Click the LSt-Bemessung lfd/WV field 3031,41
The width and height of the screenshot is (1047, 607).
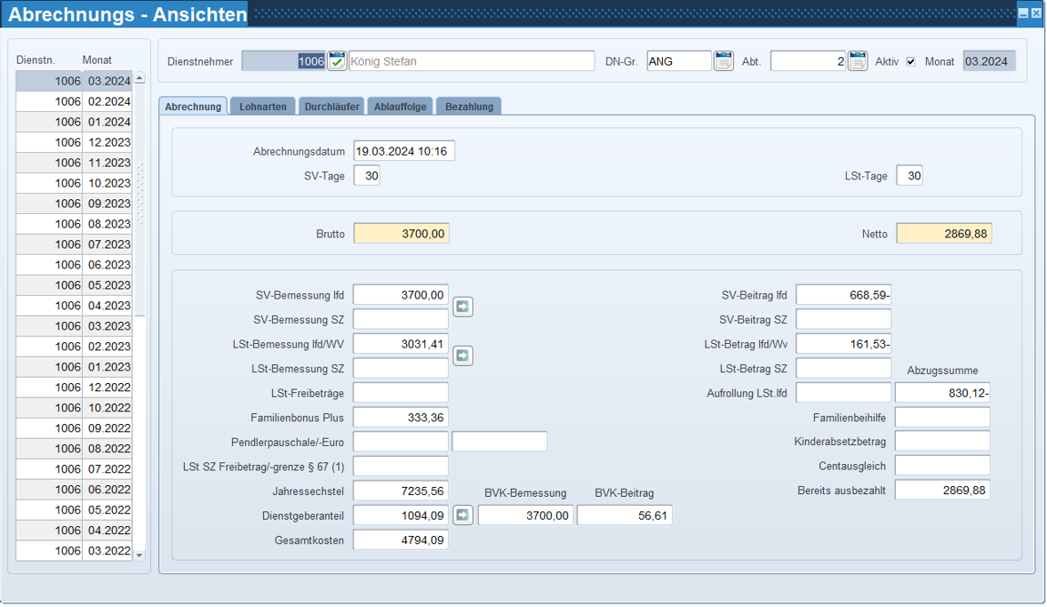401,344
